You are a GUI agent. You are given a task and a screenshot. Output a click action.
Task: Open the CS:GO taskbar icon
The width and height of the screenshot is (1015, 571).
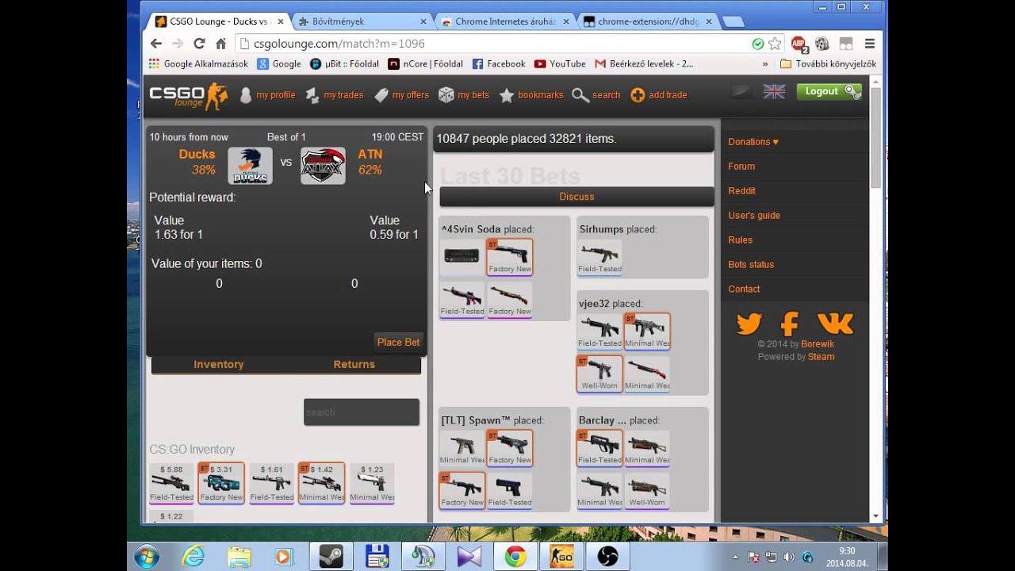(x=561, y=557)
